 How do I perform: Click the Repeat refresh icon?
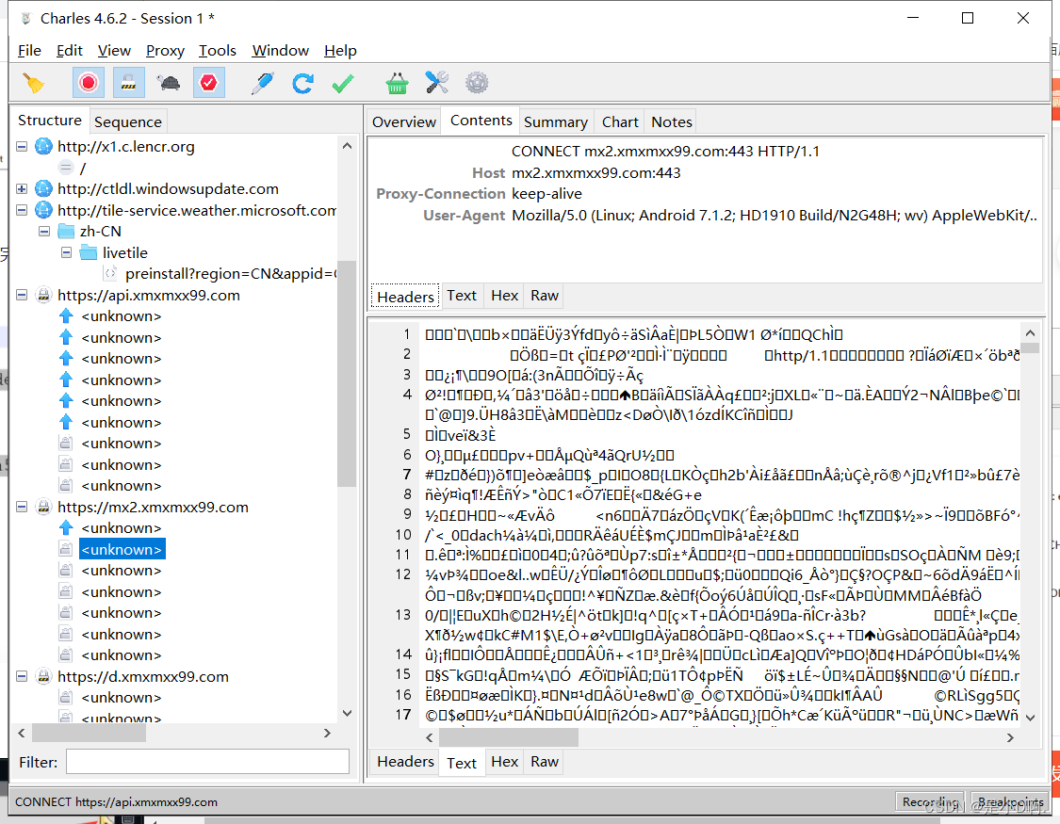tap(302, 83)
